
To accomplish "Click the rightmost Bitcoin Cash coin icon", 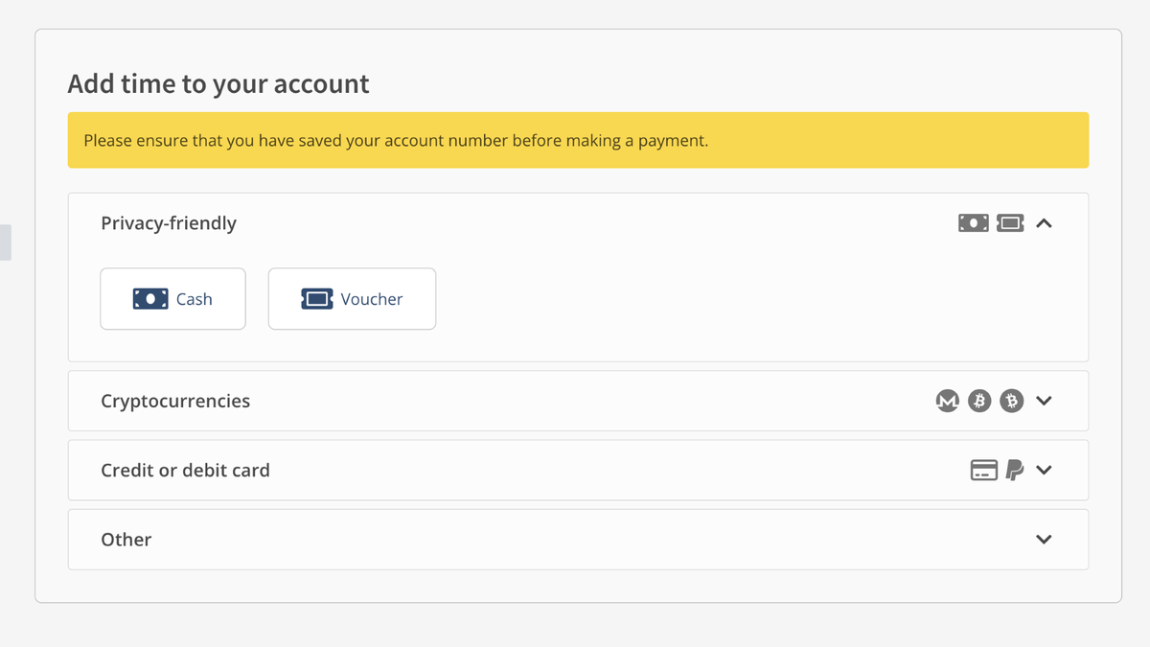I will 1011,401.
